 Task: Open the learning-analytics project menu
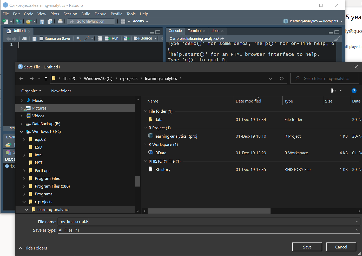[x=313, y=21]
